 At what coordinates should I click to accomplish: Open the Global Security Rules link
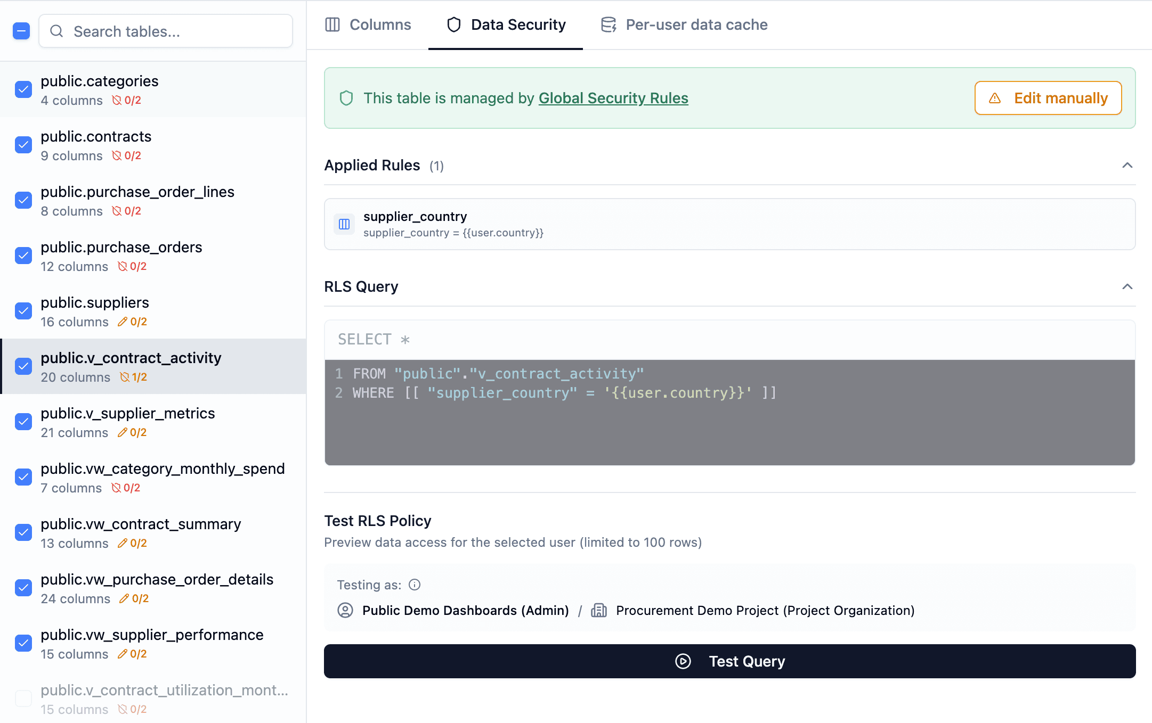[613, 98]
